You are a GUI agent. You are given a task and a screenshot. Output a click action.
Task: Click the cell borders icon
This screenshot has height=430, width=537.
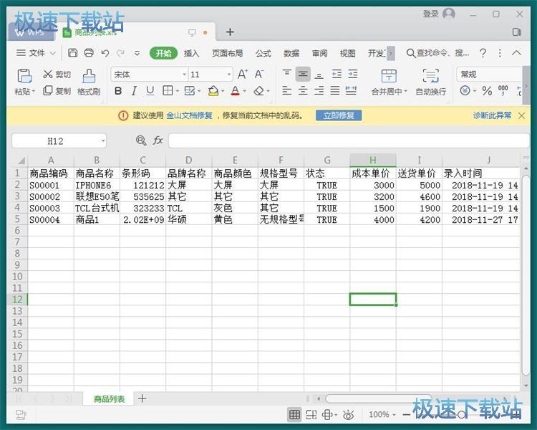168,91
